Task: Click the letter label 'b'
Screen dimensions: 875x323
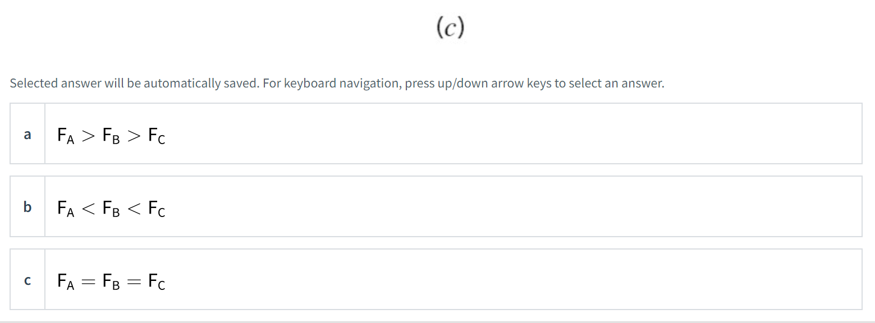Action: pos(27,207)
